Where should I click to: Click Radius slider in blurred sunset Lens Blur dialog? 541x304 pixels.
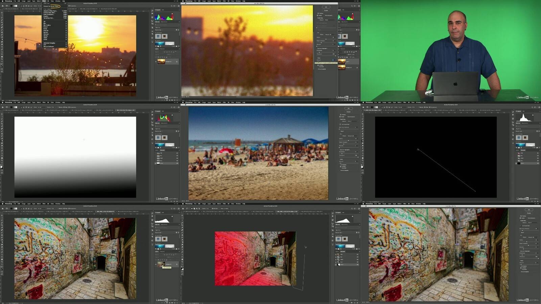pyautogui.click(x=326, y=40)
